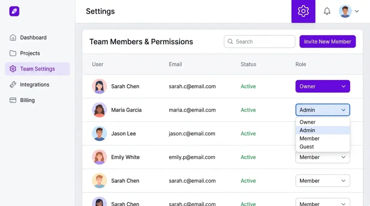Click the Team Settings gear icon

click(13, 69)
